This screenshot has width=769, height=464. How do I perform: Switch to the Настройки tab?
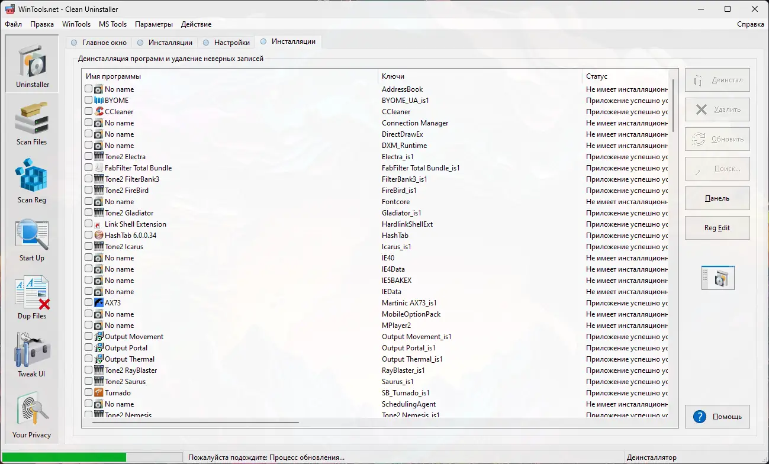tap(226, 43)
